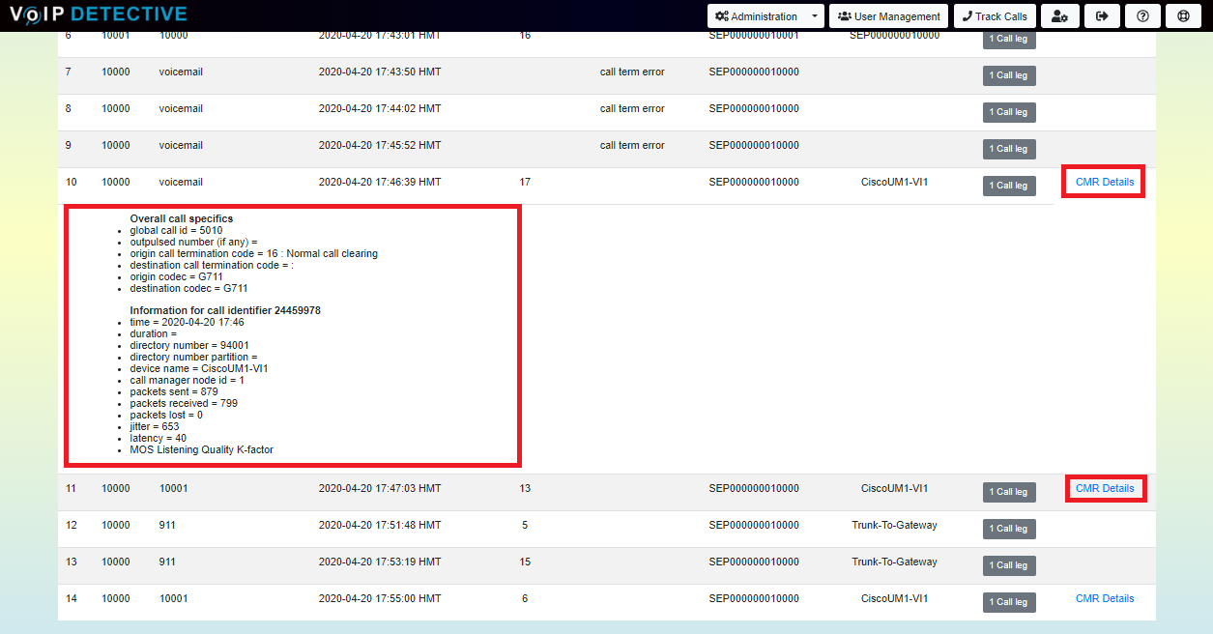This screenshot has width=1213, height=634.
Task: Click 1 Call leg on row 9
Action: [1009, 149]
